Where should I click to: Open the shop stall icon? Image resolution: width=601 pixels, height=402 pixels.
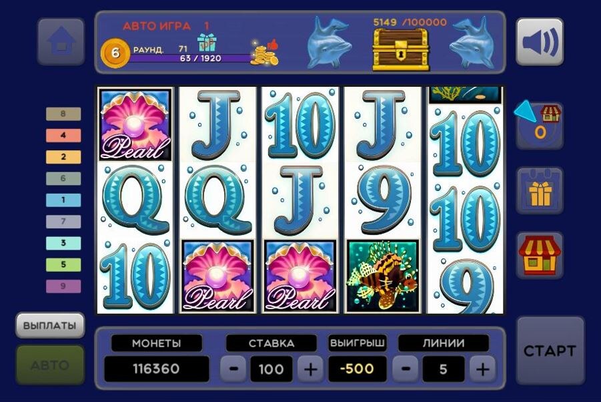pyautogui.click(x=540, y=255)
